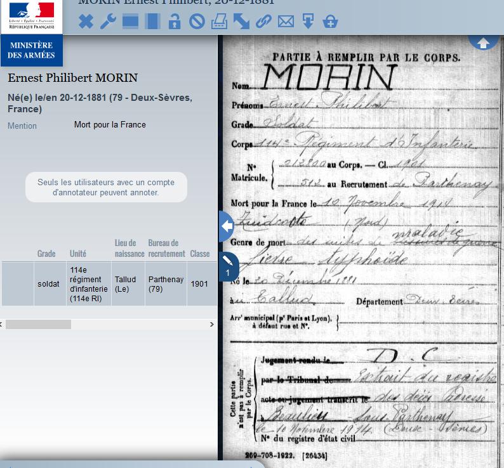This screenshot has width=504, height=468.
Task: Print the document with printer icon
Action: (219, 22)
